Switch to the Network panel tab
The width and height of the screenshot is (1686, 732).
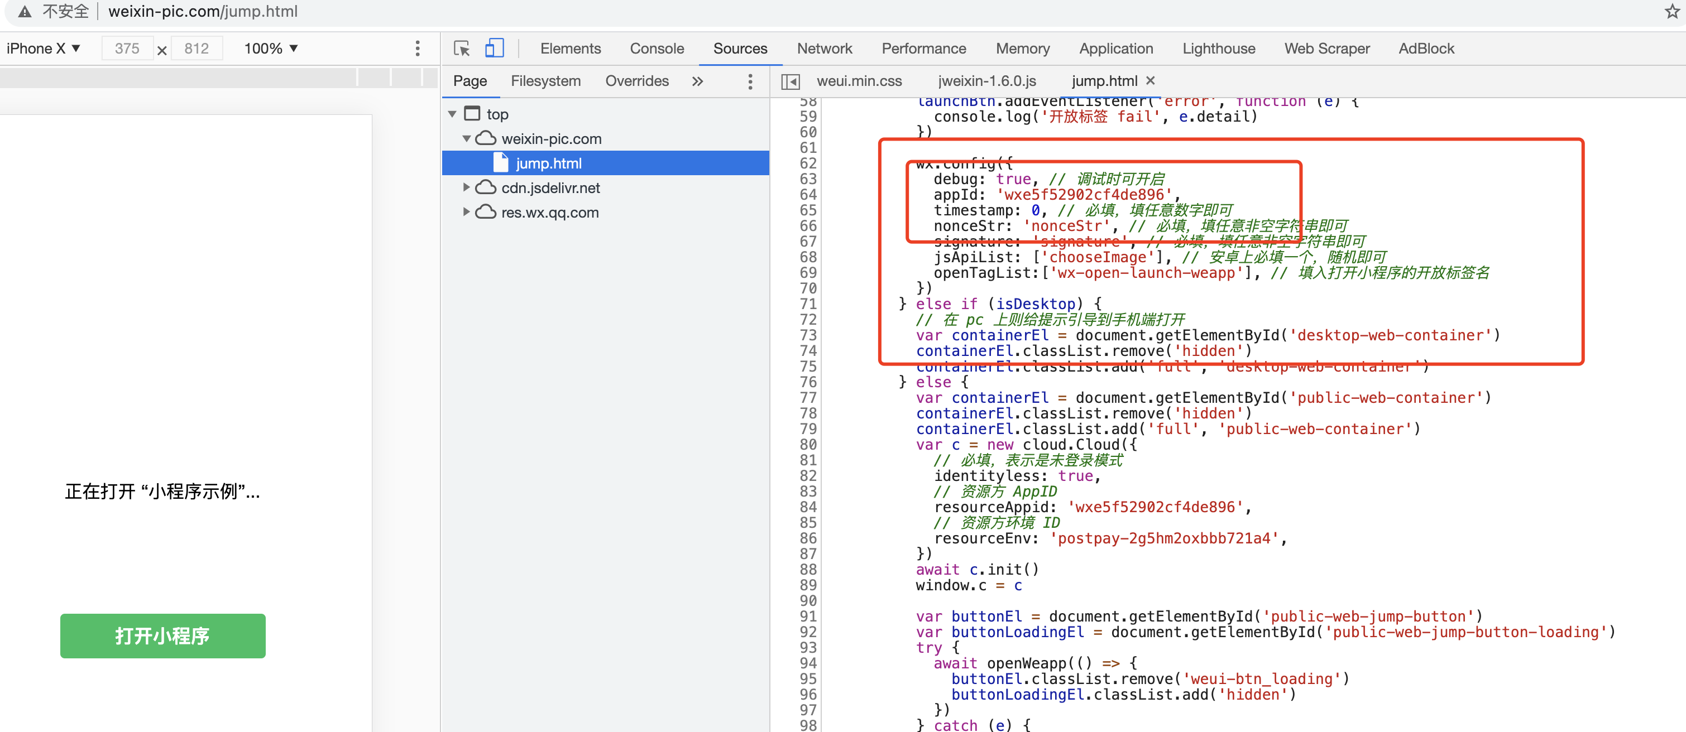824,49
